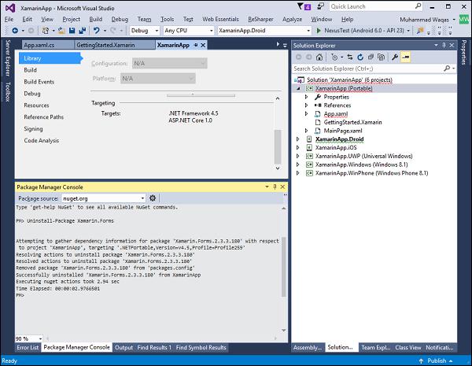
Task: Click Publish in the status bar
Action: click(x=436, y=360)
